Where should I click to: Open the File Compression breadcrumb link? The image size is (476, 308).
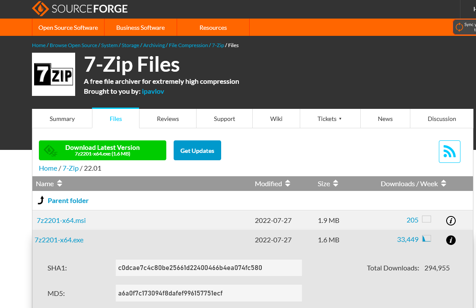coord(188,45)
